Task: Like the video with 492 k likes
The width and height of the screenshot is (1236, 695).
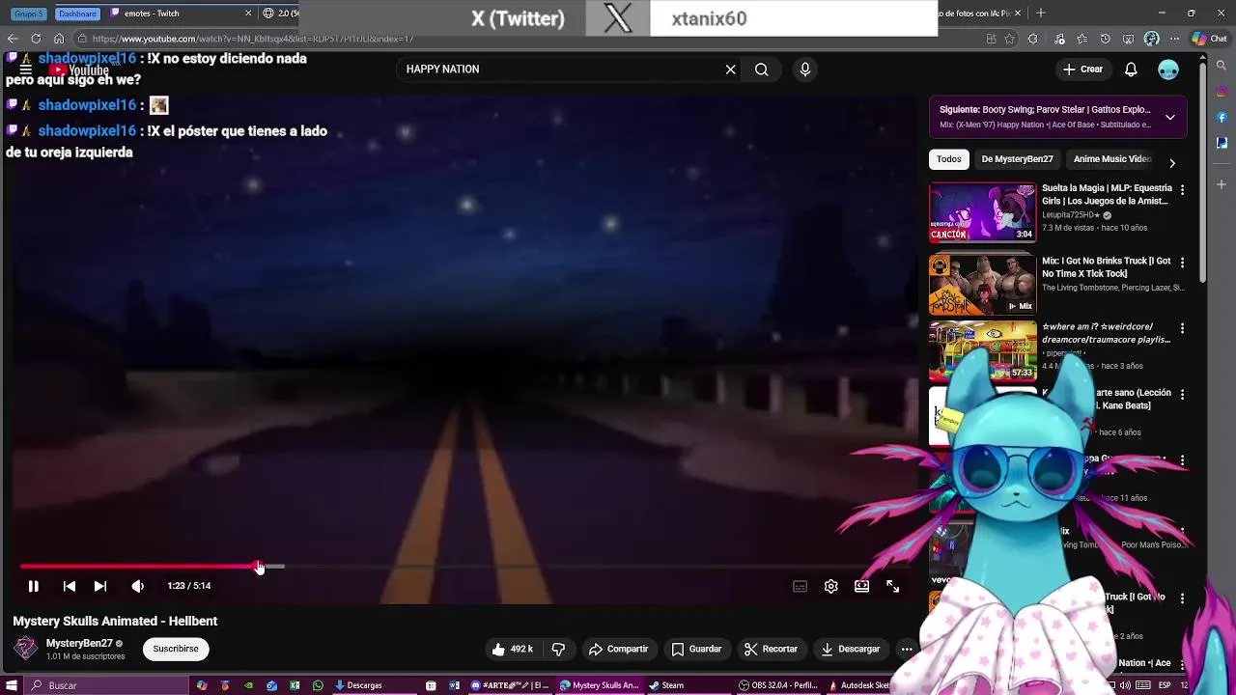Action: [512, 650]
